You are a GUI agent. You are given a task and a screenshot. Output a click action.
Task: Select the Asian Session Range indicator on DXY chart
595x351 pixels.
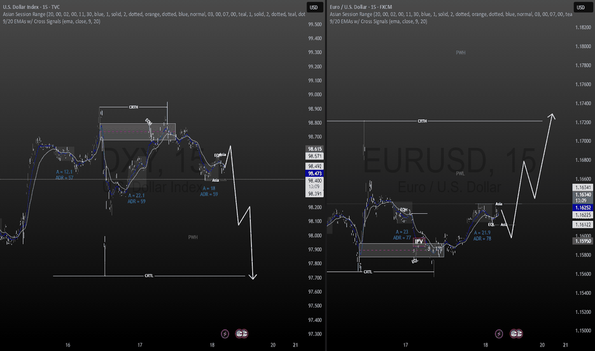tap(154, 14)
